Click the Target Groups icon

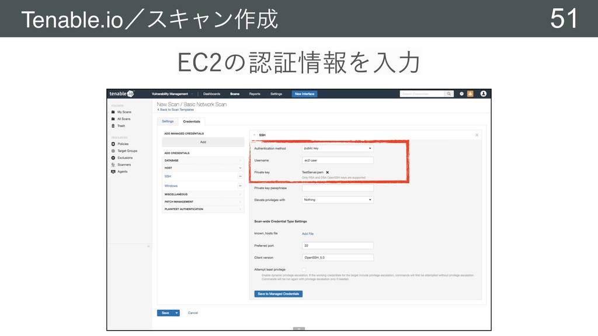[113, 151]
